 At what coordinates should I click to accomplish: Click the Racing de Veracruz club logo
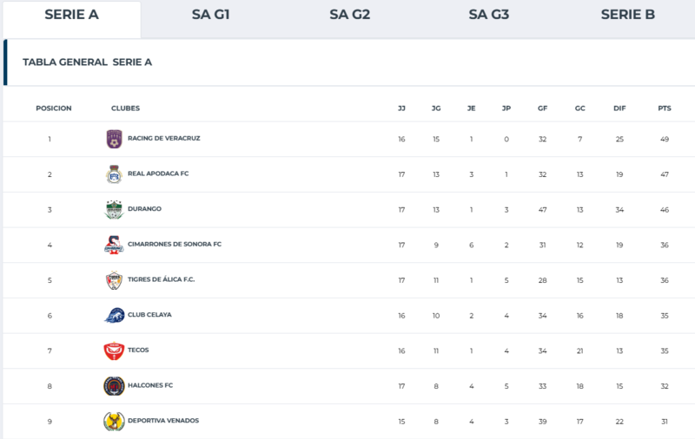[114, 139]
